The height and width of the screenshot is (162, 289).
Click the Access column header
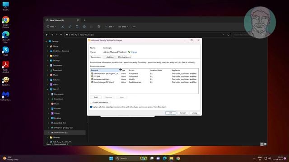tap(139, 70)
